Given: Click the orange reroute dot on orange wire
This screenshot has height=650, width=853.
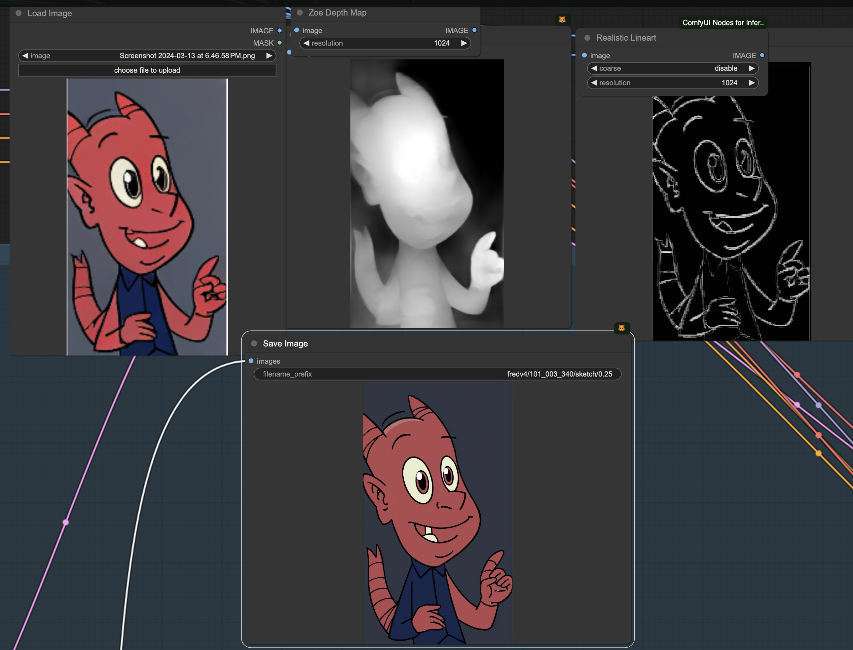Looking at the screenshot, I should coord(818,453).
